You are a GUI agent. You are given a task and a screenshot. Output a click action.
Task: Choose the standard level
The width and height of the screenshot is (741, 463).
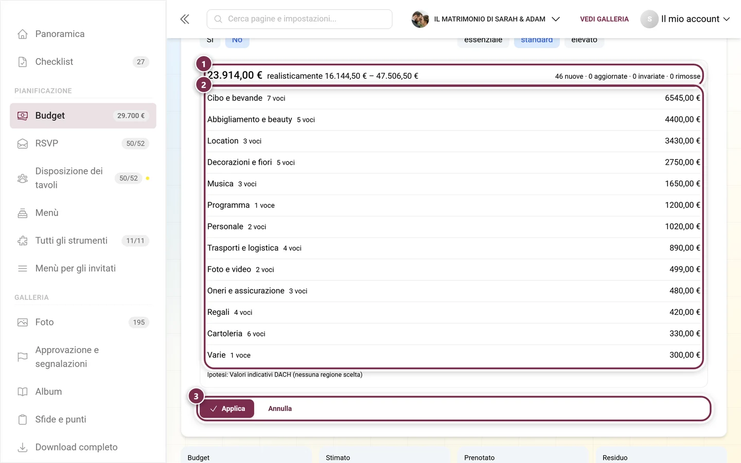point(537,40)
